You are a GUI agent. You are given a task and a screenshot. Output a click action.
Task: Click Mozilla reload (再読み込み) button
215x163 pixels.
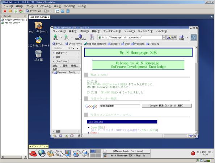tap(80, 37)
